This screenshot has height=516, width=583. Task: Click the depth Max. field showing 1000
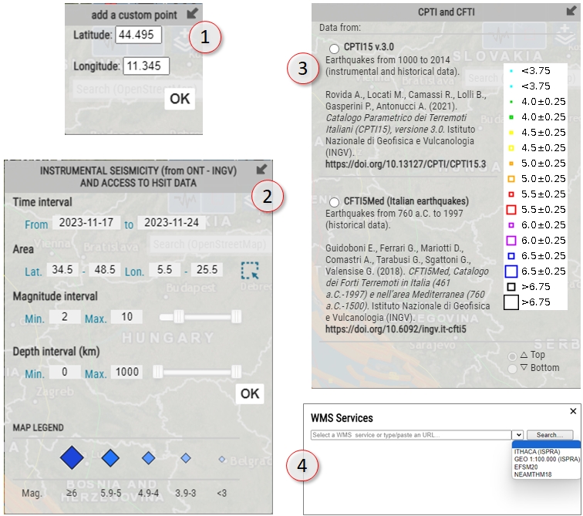click(x=126, y=372)
